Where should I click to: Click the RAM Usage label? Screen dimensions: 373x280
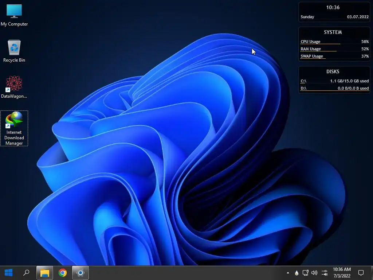tap(311, 49)
